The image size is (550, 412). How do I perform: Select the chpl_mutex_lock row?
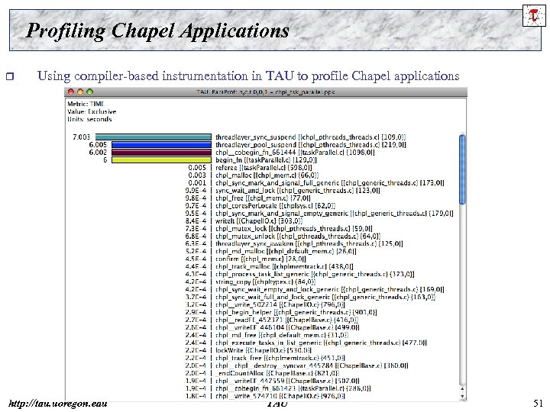tap(293, 229)
